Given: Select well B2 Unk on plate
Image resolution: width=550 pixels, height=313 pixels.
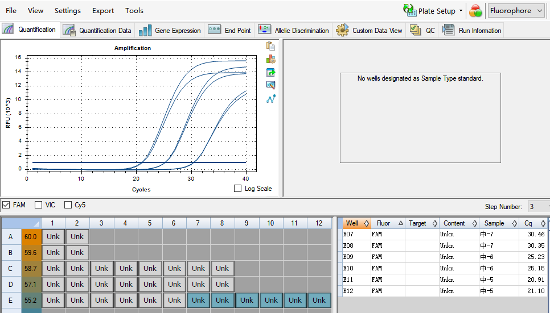Looking at the screenshot, I should click(77, 252).
